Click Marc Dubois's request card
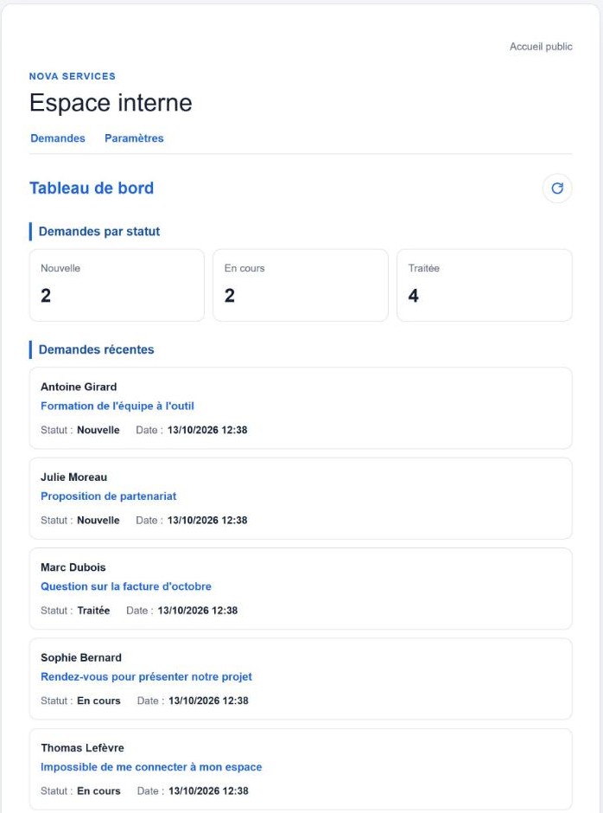 click(x=301, y=588)
